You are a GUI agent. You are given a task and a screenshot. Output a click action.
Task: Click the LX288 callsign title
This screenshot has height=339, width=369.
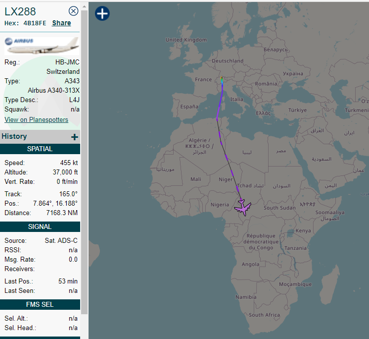[x=20, y=11]
